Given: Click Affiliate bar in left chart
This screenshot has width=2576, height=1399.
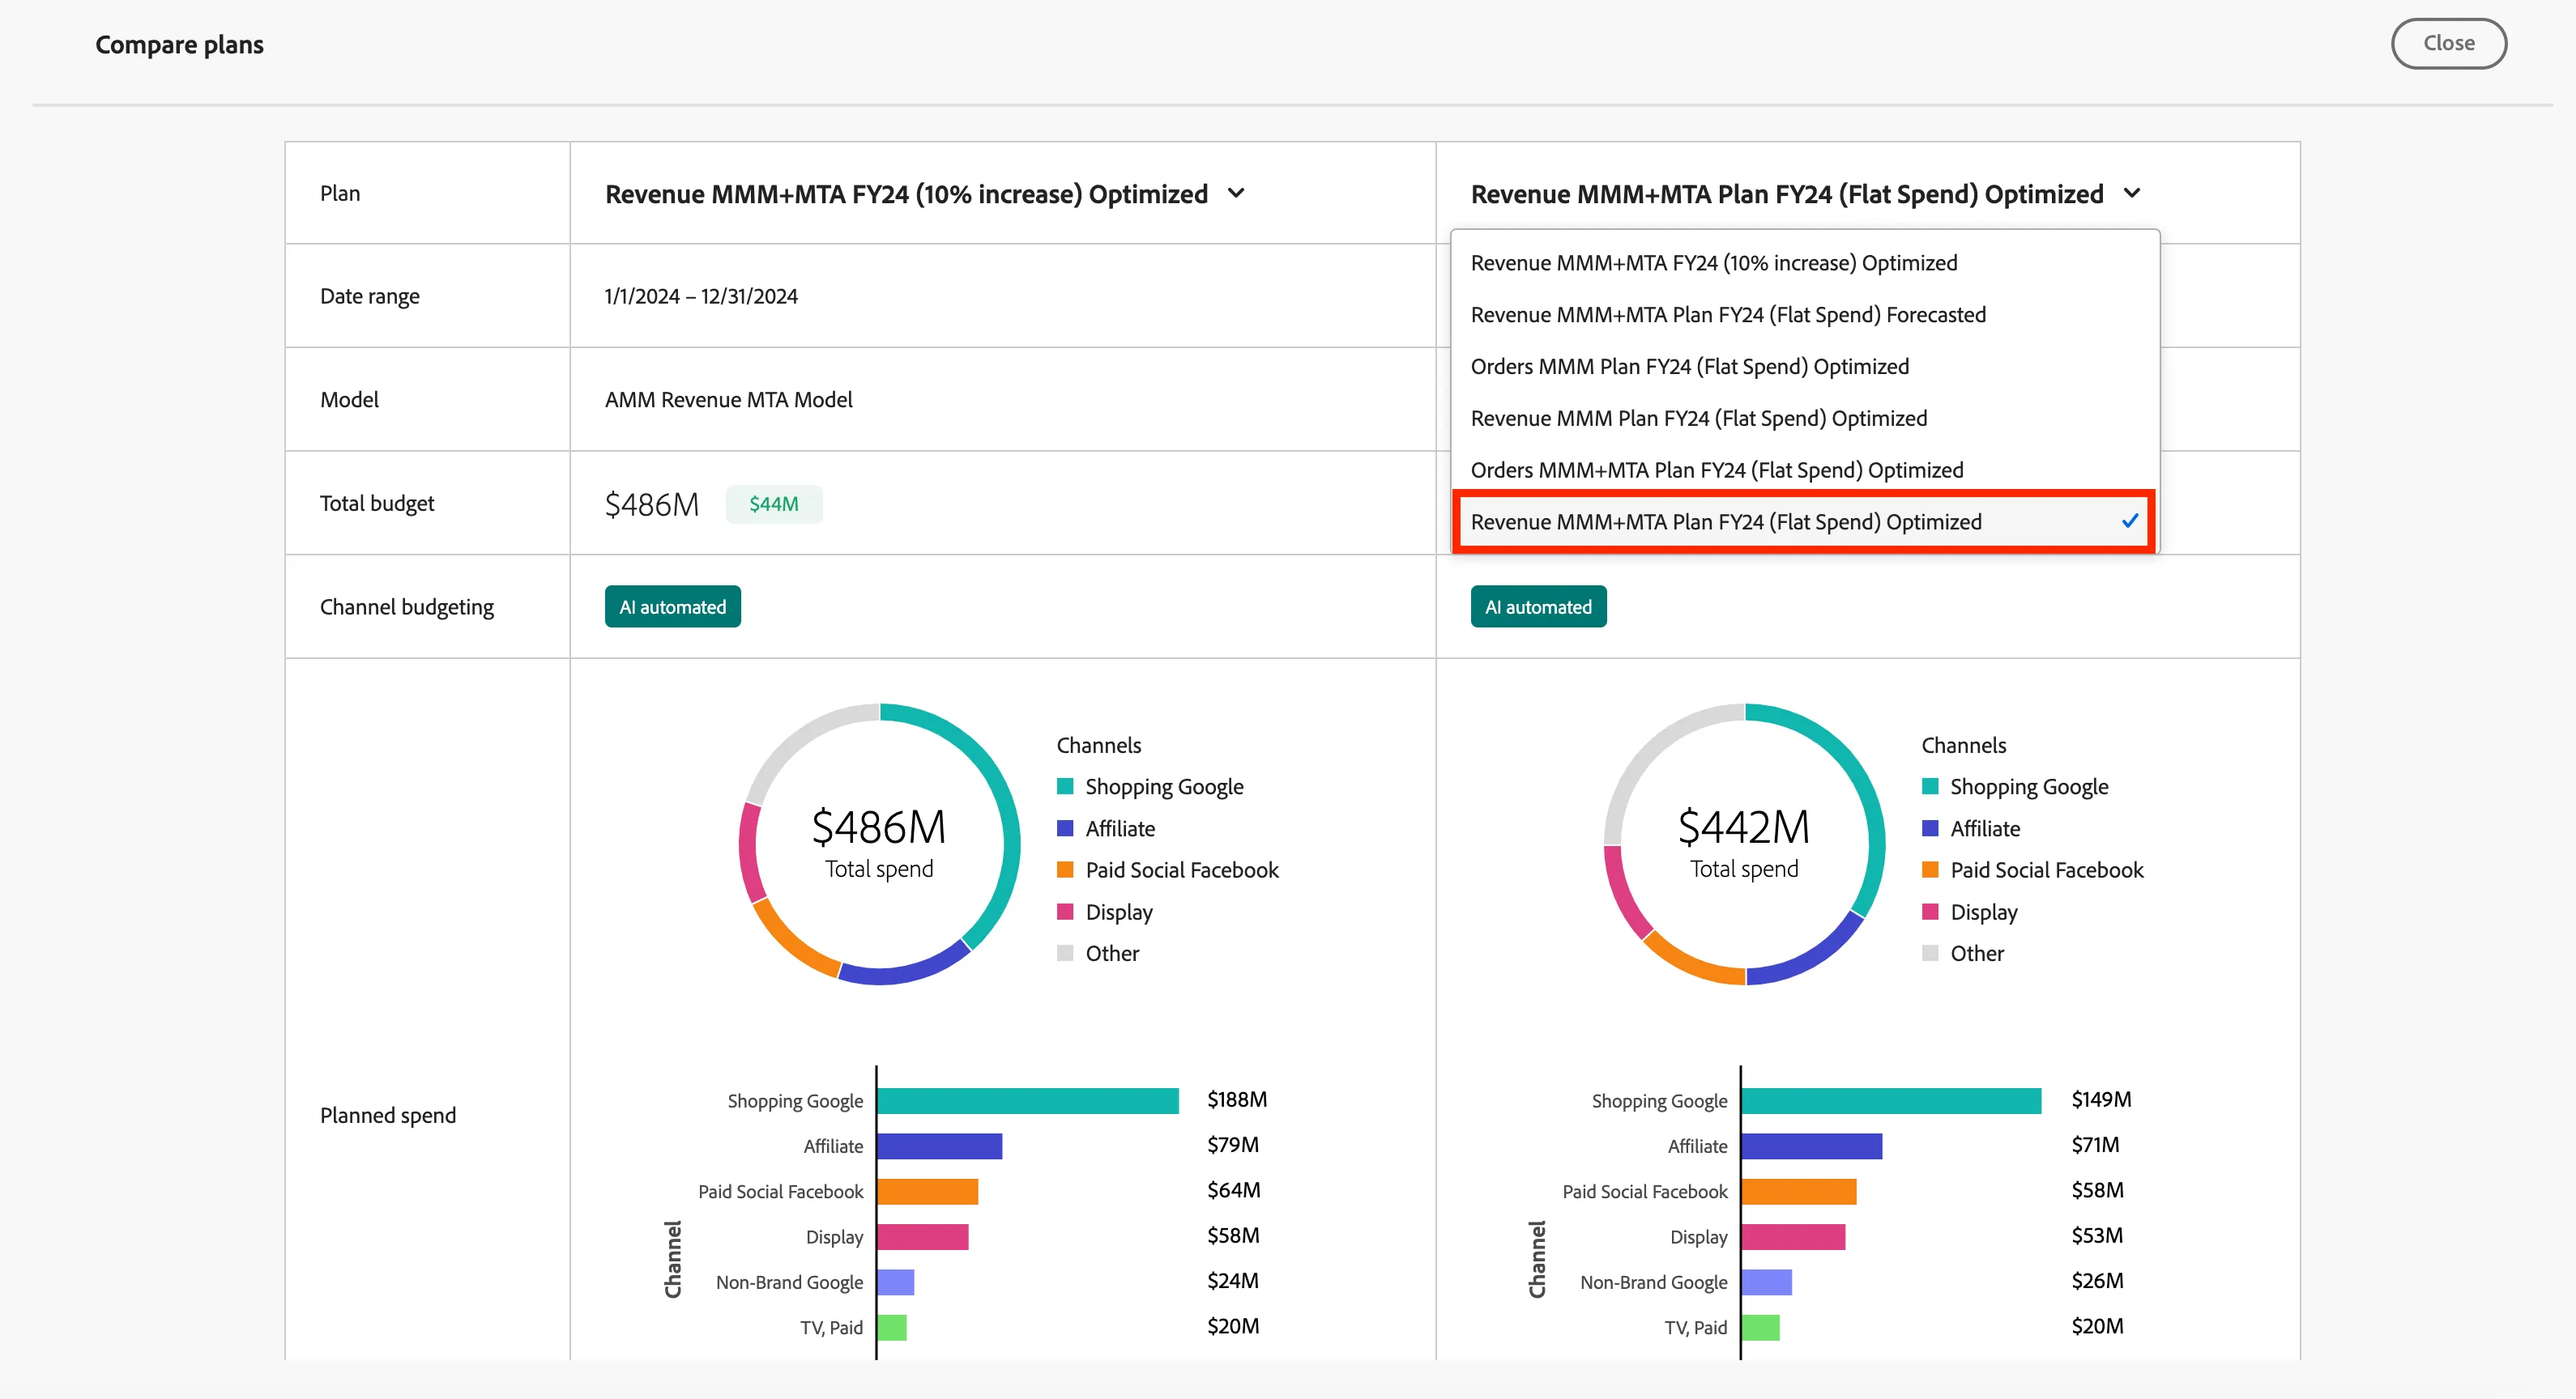Looking at the screenshot, I should [940, 1146].
